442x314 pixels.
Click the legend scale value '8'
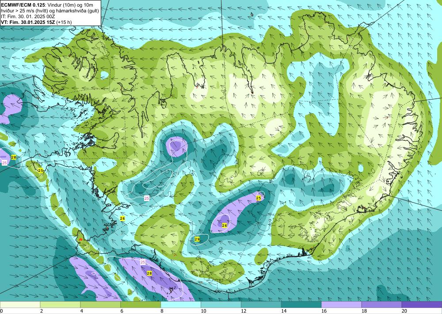coord(162,311)
